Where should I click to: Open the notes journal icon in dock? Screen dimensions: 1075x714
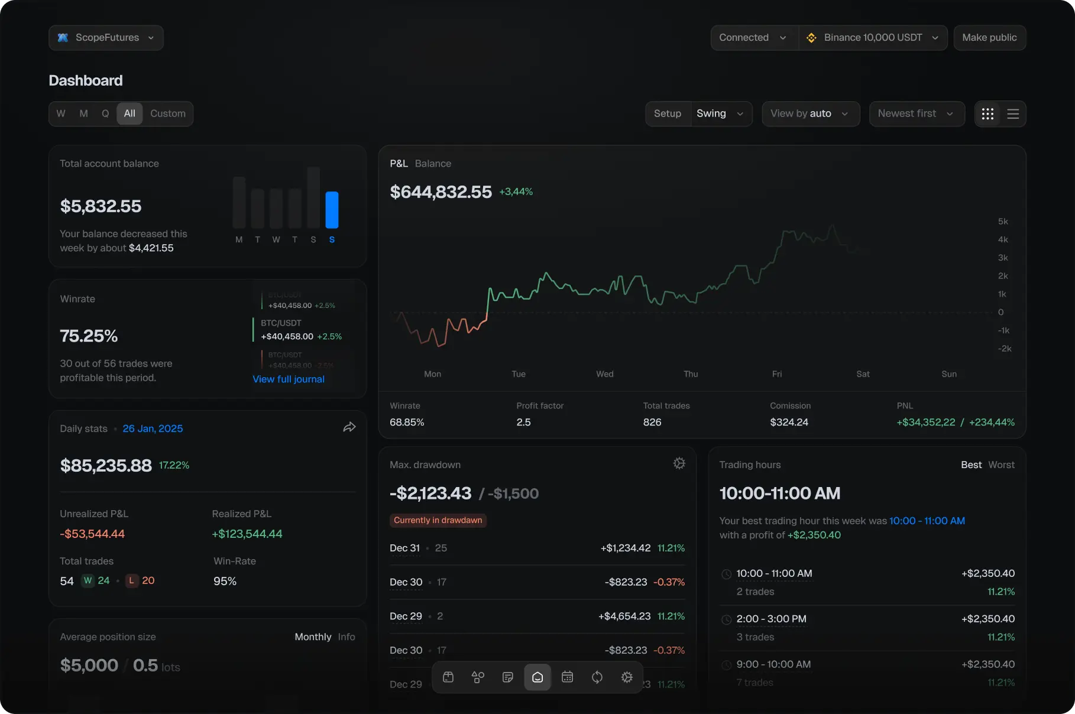507,677
